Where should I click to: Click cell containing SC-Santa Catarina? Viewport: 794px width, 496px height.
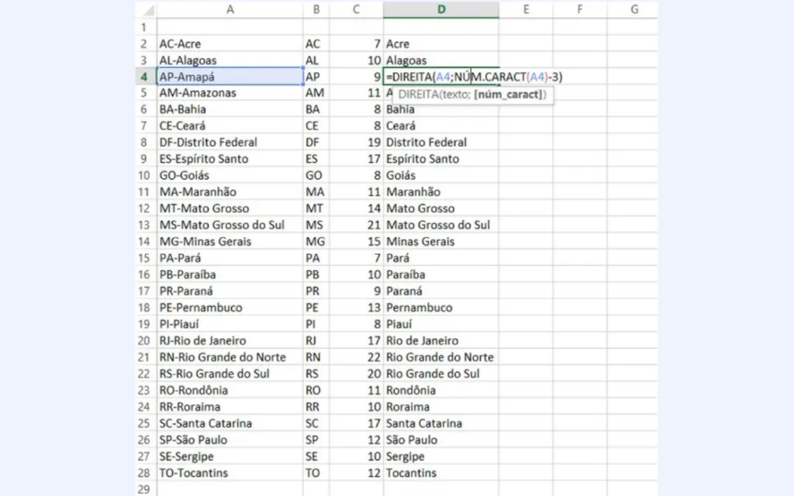pos(230,423)
